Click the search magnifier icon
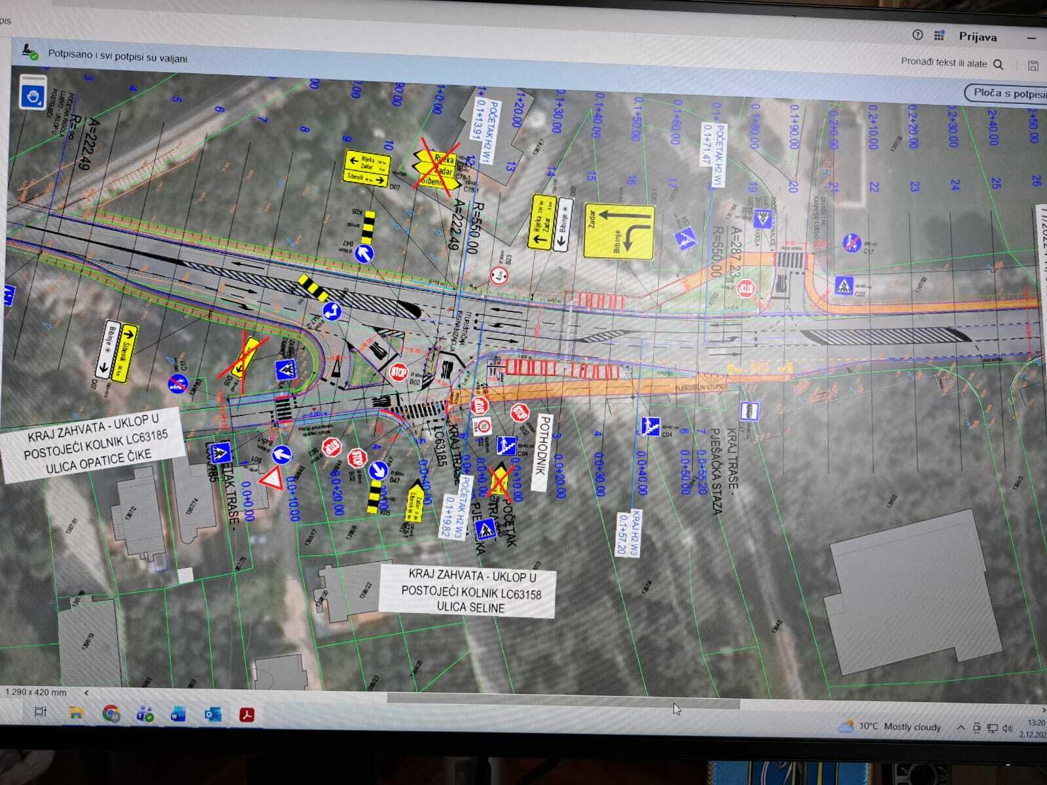The width and height of the screenshot is (1047, 785). point(999,64)
